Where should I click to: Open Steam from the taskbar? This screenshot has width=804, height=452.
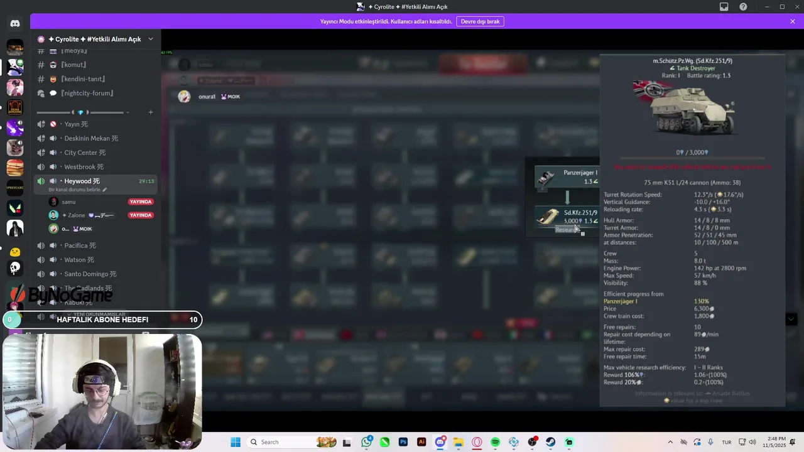click(551, 442)
